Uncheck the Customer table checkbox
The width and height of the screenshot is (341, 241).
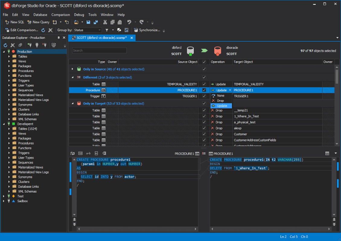pyautogui.click(x=204, y=134)
